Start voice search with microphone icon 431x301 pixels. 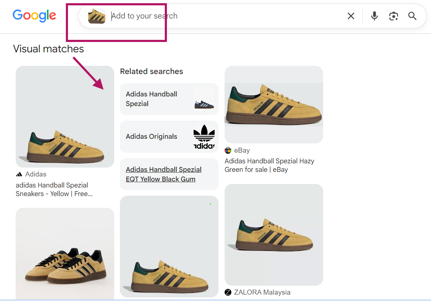(x=374, y=16)
